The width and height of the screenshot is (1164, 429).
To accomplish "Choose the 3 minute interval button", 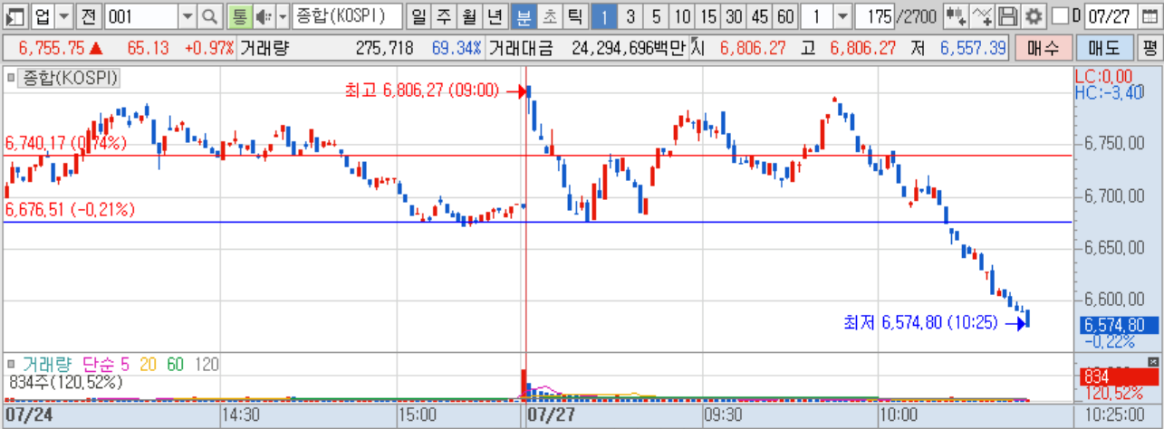I will pos(630,15).
